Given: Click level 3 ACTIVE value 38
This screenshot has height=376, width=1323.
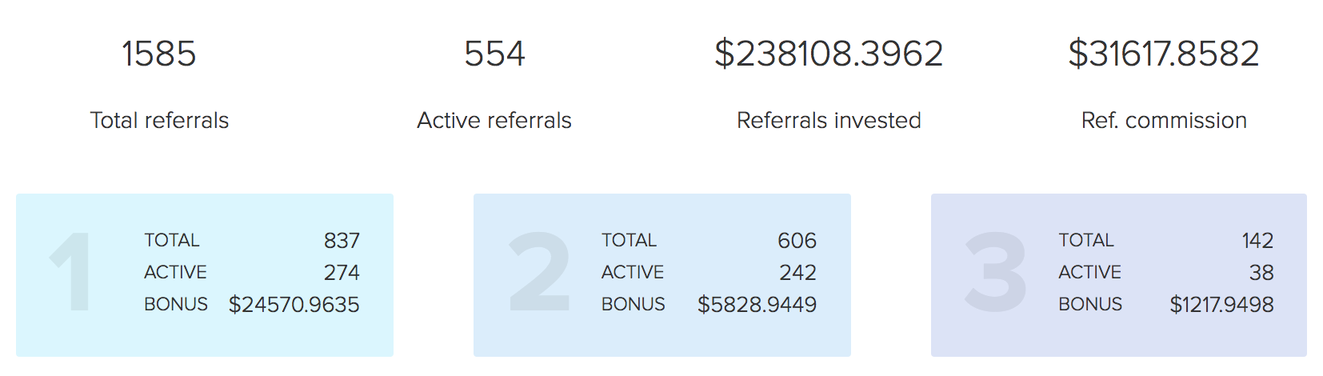Looking at the screenshot, I should pyautogui.click(x=1261, y=272).
